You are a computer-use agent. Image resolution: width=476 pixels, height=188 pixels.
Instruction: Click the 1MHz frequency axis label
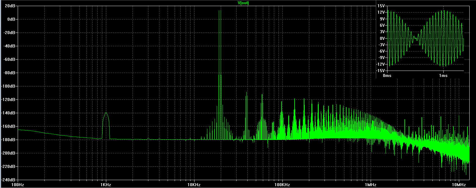[x=370, y=185]
